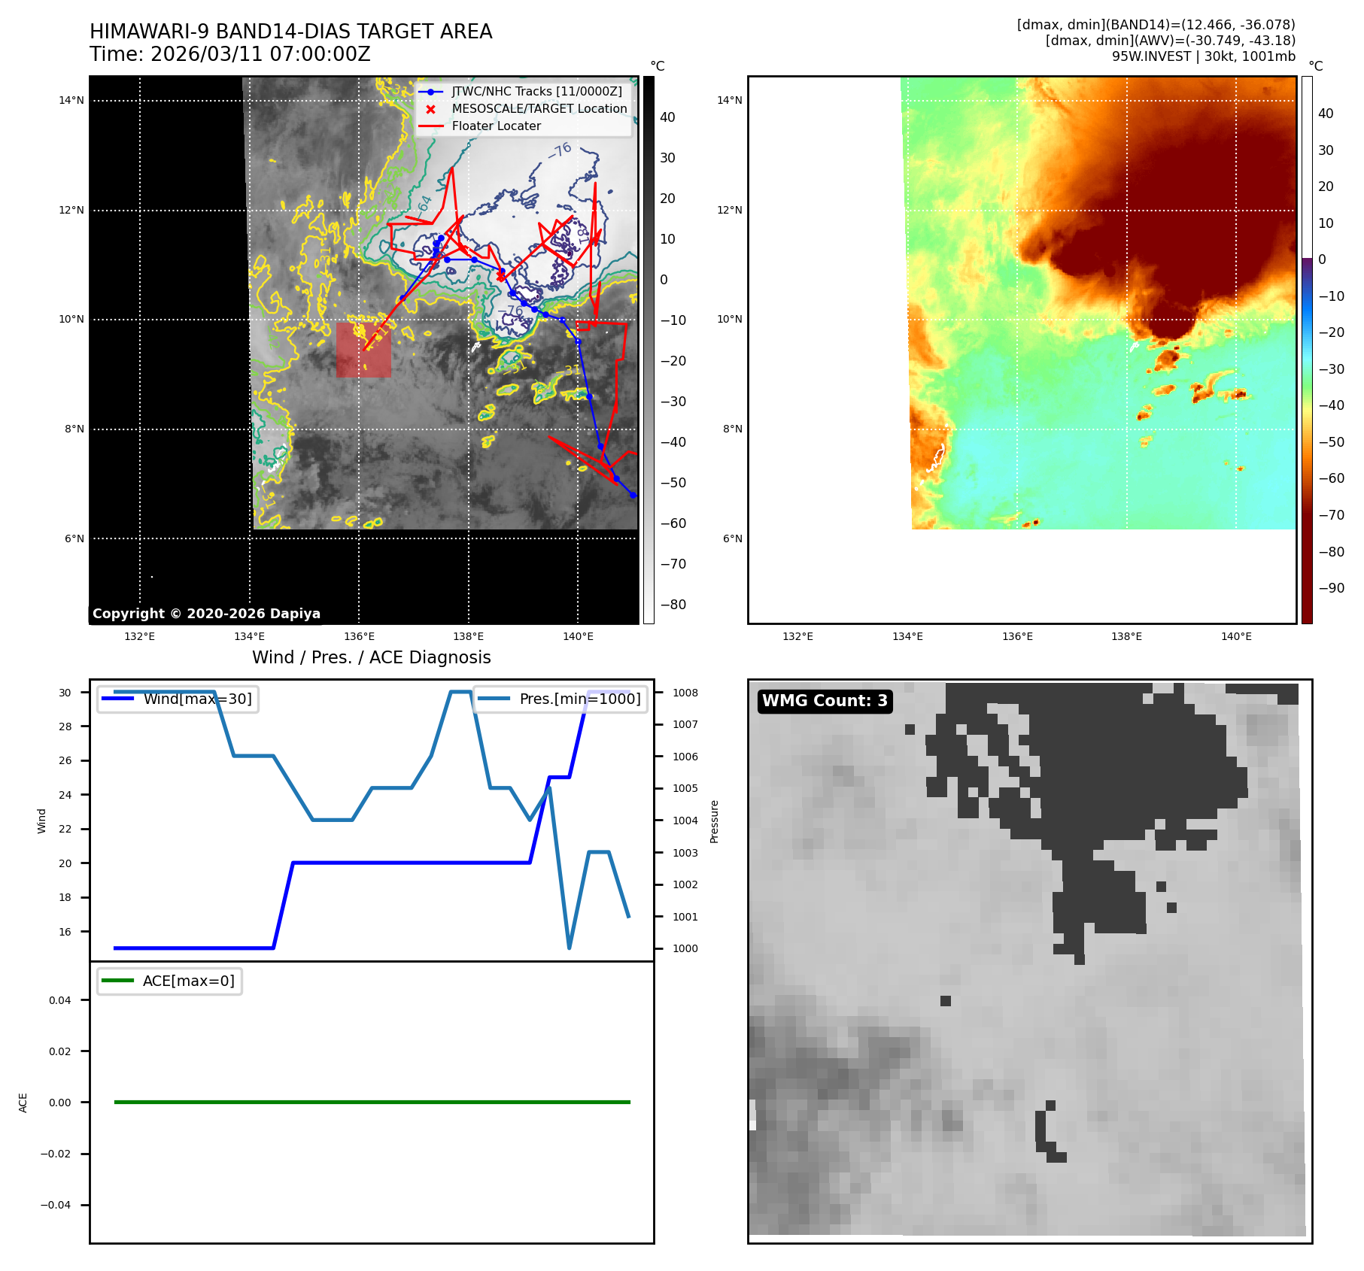
Task: Click the rainbow temperature colorbar on the right
Action: (x=1307, y=350)
